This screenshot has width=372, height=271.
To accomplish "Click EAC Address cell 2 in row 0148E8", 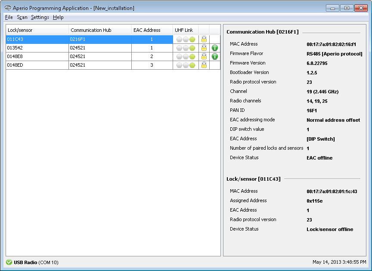I will (x=152, y=56).
